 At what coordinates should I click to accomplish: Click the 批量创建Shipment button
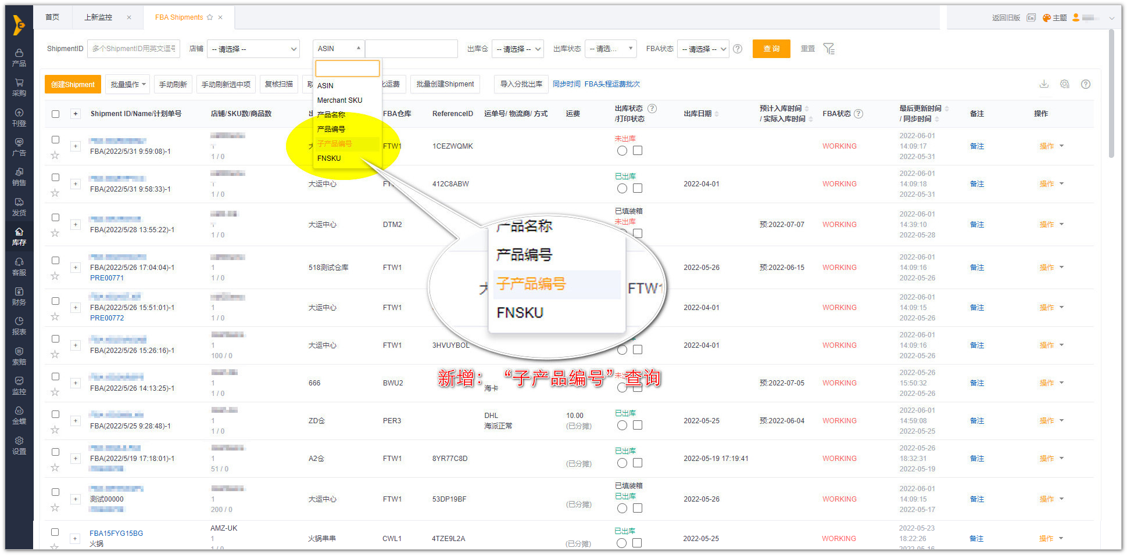coord(445,85)
